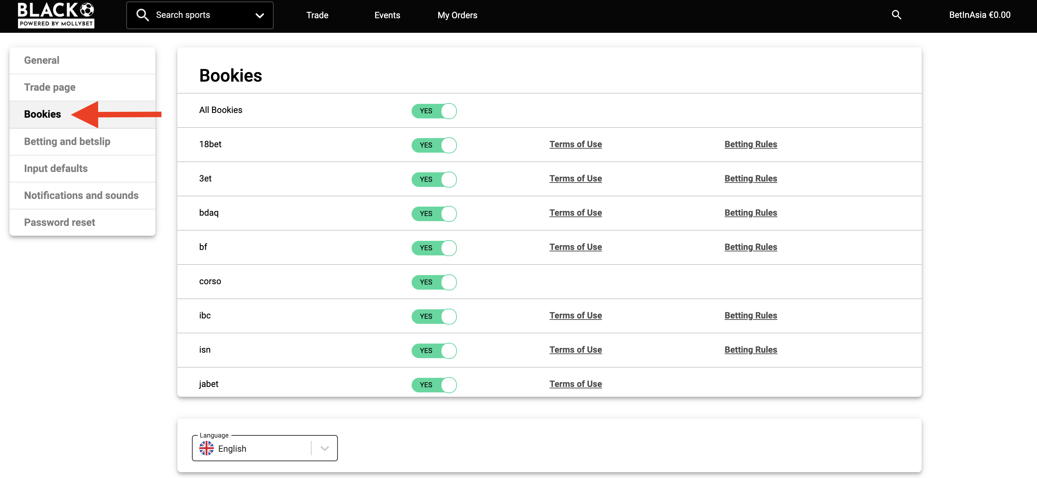Click the BLACK Mollybet logo
Screen dimensions: 1037x478
(x=55, y=15)
